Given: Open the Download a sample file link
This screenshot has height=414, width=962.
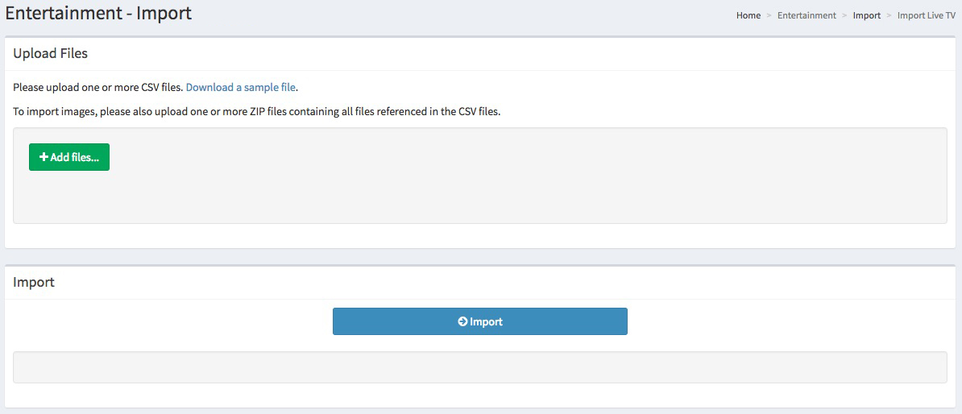Looking at the screenshot, I should coord(241,87).
